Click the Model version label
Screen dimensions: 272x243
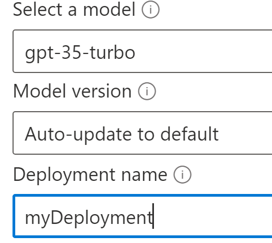tap(72, 91)
